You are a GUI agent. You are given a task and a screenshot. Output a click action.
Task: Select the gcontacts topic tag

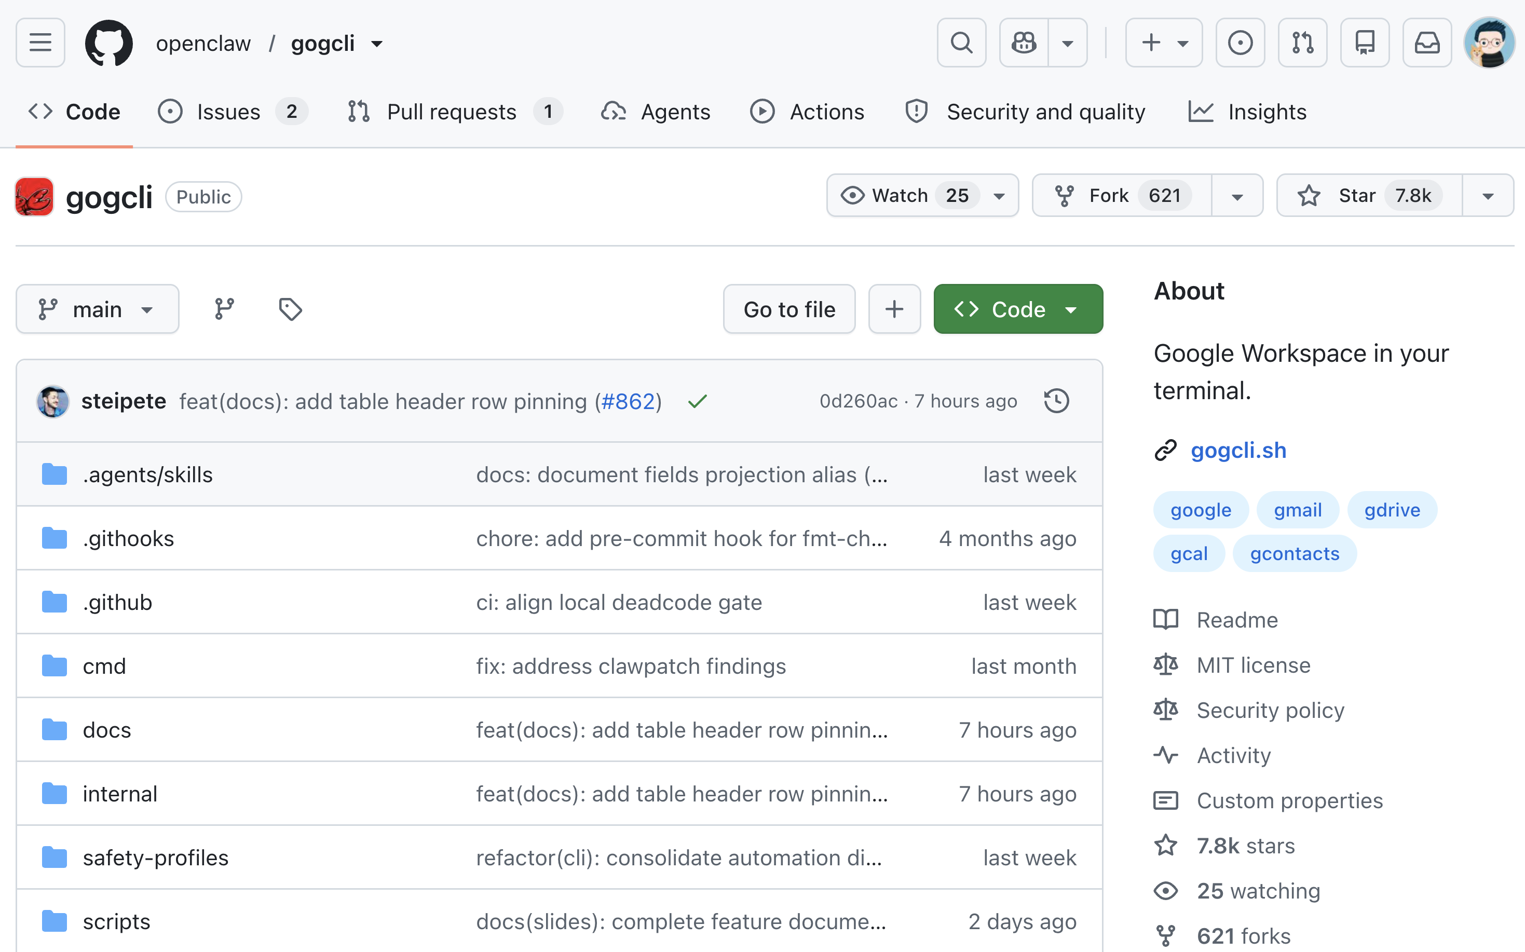(x=1294, y=554)
